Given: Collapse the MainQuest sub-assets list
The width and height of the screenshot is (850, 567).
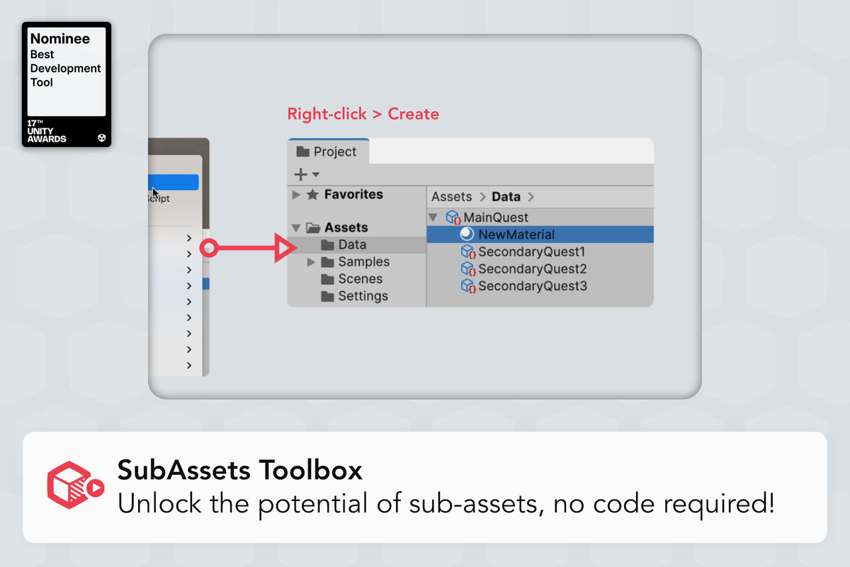Looking at the screenshot, I should 433,218.
